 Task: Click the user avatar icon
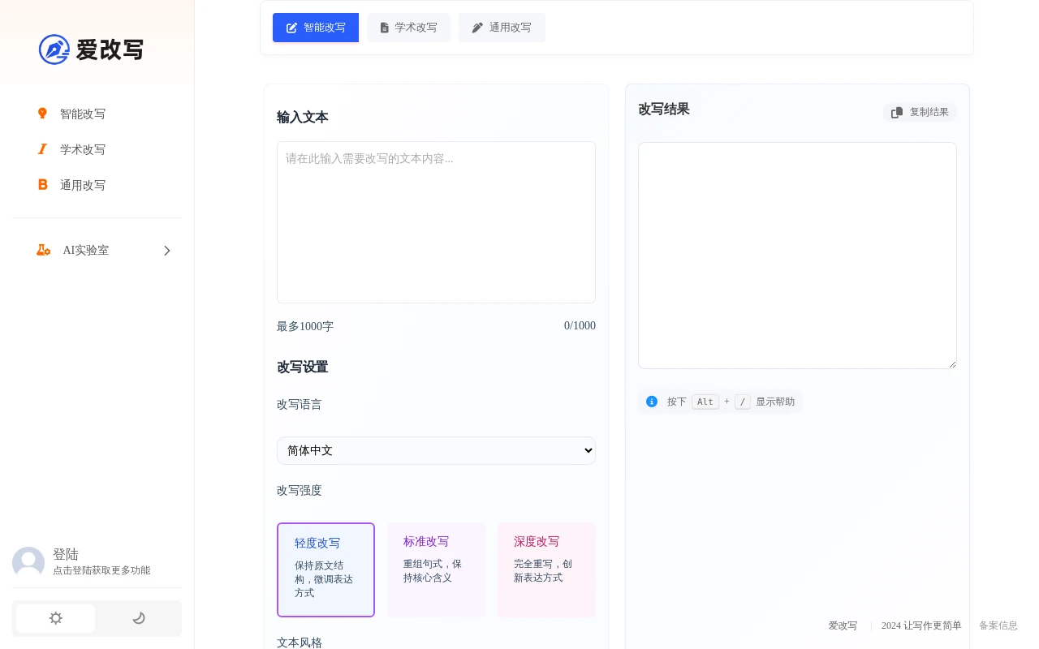point(28,562)
